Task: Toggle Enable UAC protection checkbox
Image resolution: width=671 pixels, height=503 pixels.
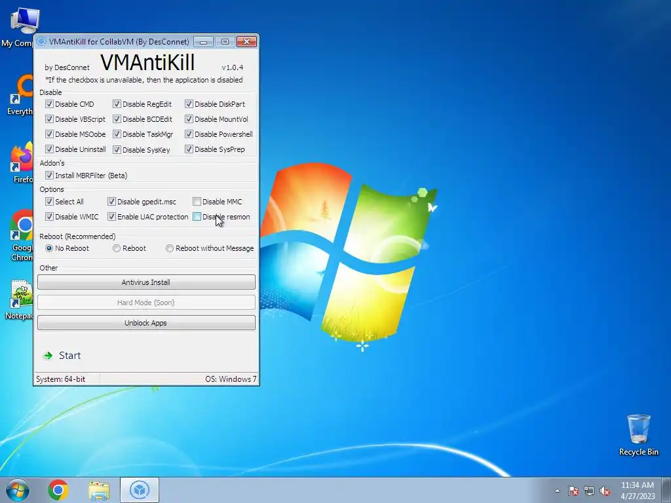Action: (x=111, y=216)
